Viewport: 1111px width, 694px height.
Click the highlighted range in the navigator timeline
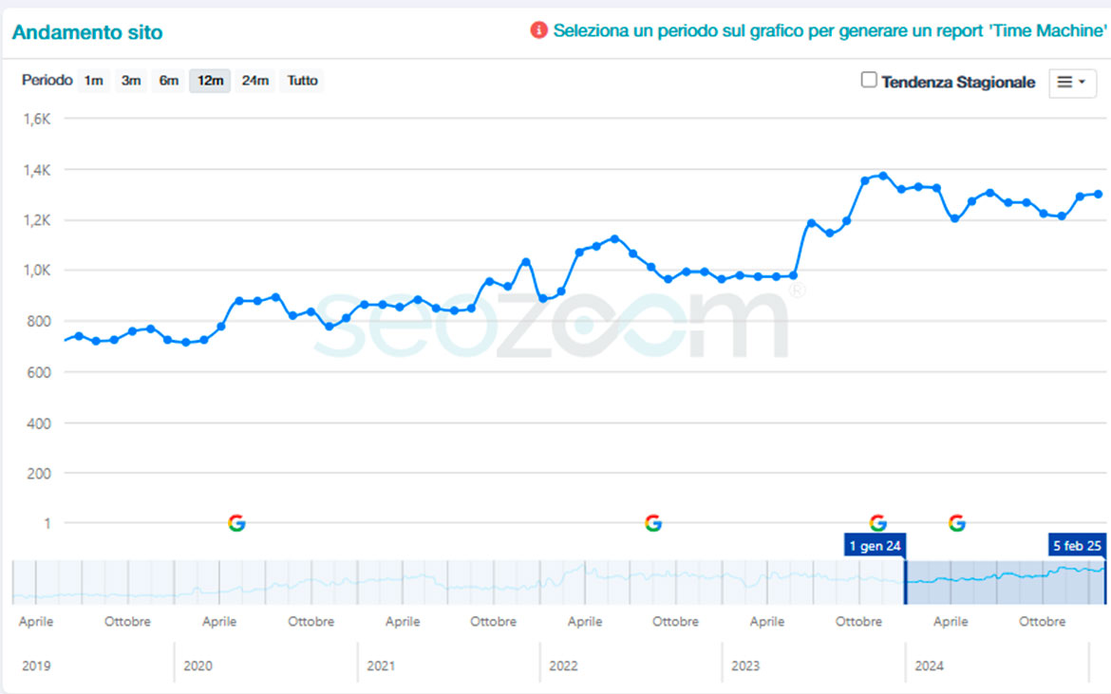coord(1005,582)
